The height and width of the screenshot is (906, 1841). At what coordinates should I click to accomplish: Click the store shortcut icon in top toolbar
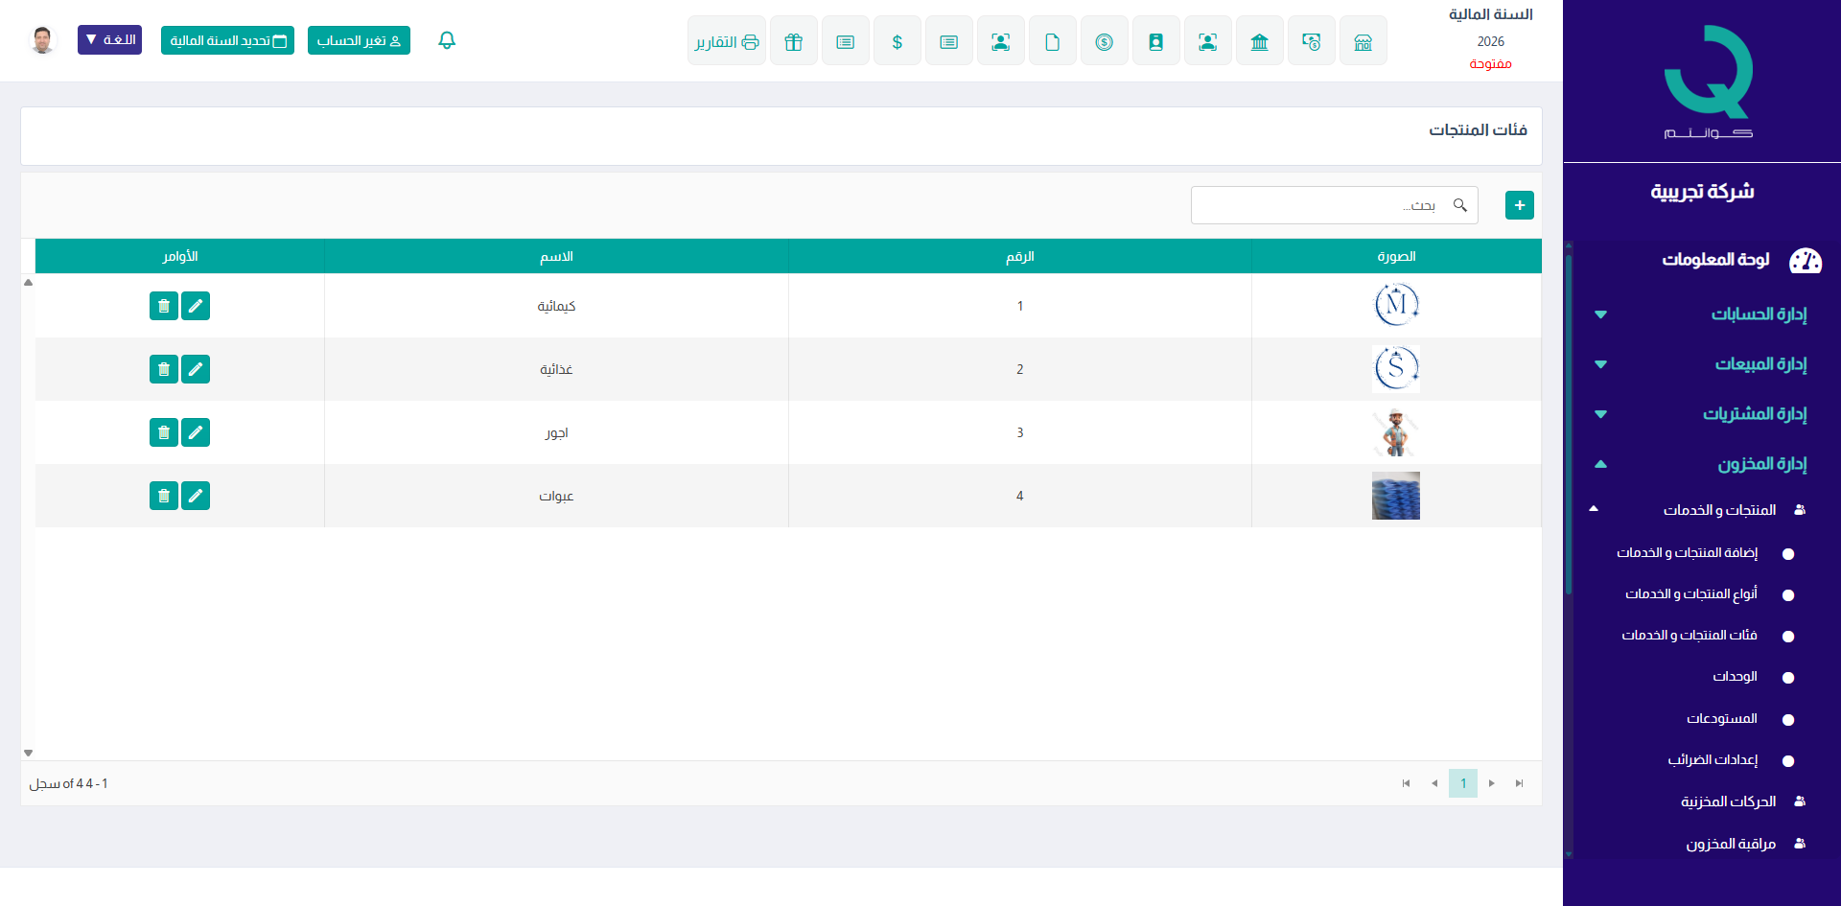coord(1363,41)
